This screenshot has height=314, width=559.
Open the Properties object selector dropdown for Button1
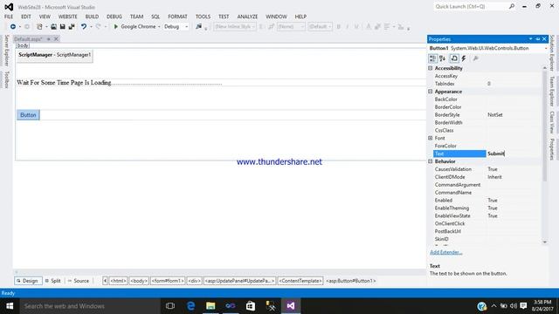tap(546, 48)
